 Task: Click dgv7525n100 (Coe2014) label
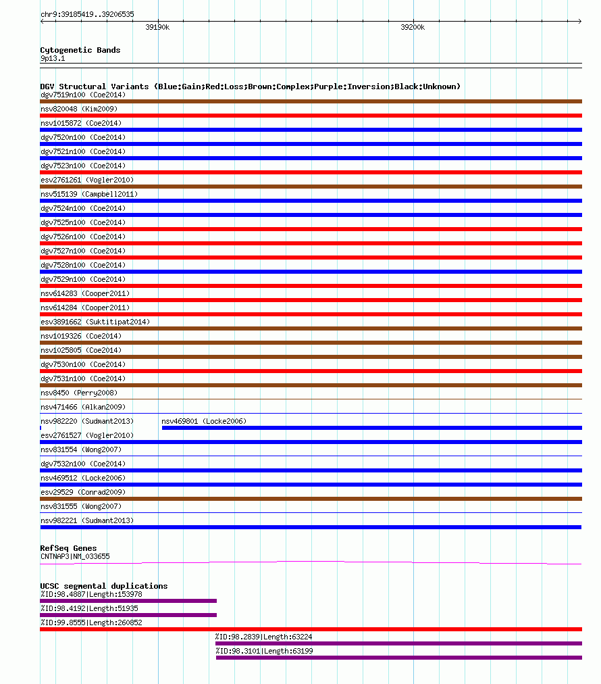tap(83, 222)
